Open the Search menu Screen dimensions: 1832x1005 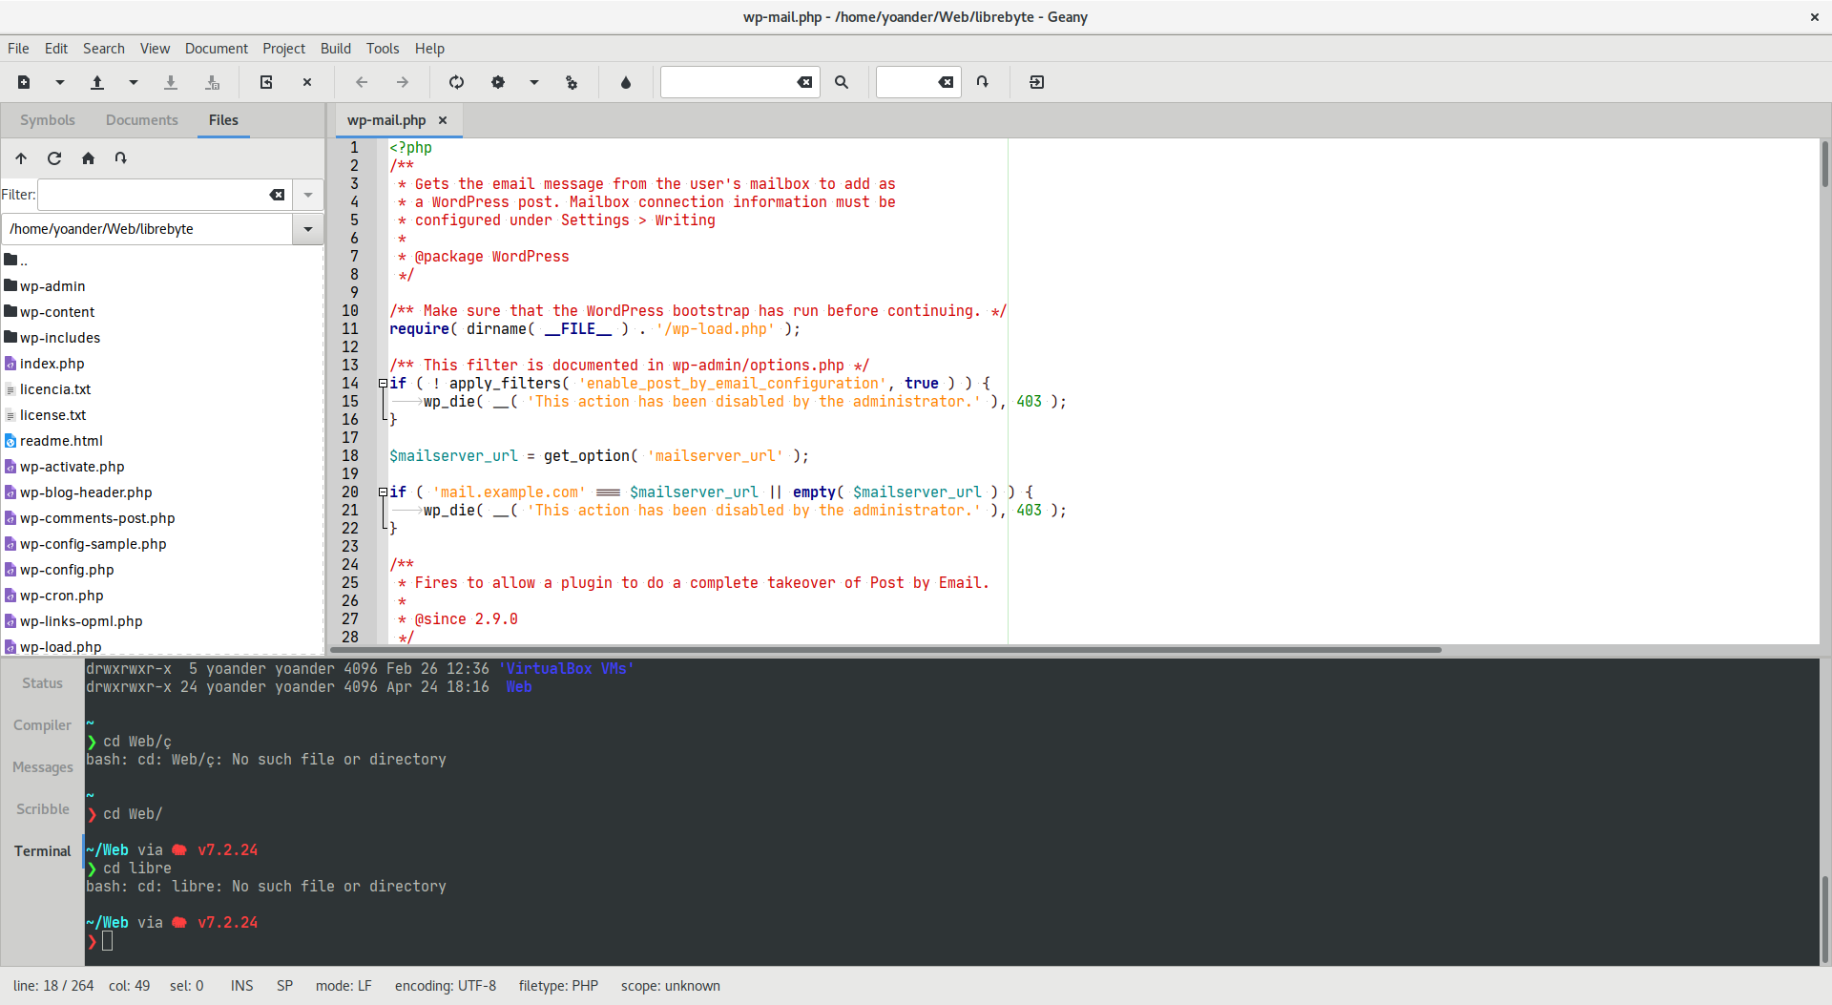(x=104, y=49)
